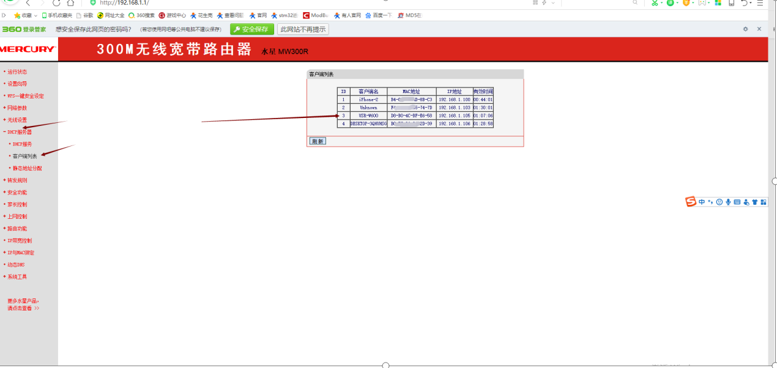Open the 收藏 bookmarks dropdown

[x=26, y=15]
